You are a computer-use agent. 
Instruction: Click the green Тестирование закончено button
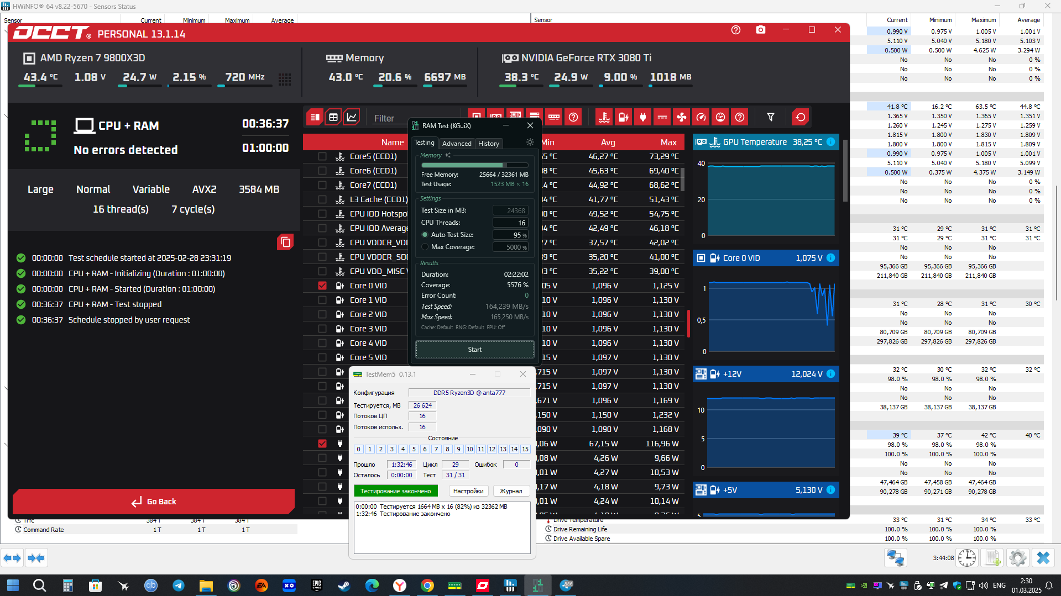click(x=396, y=491)
